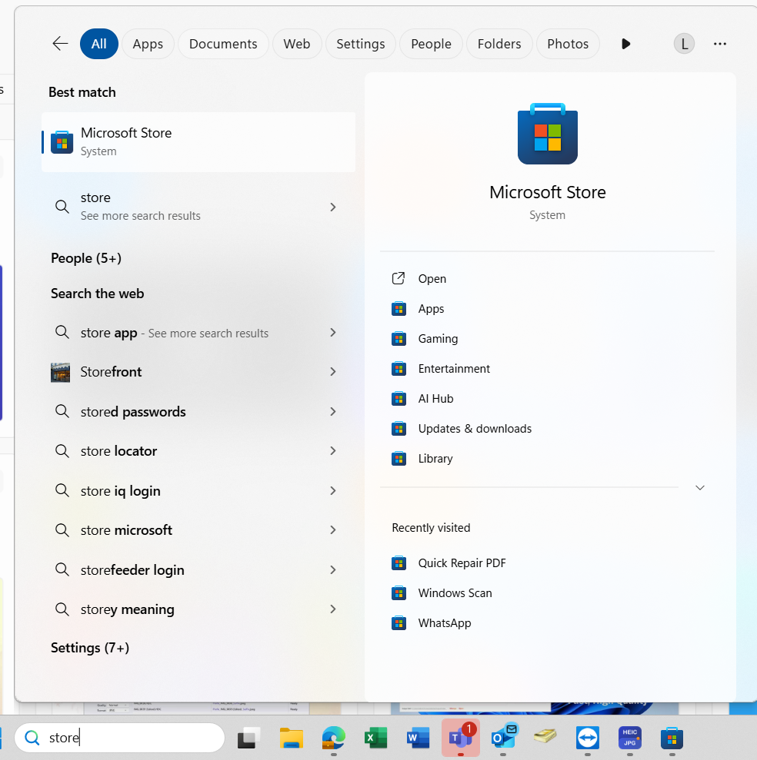Switch to the Settings filter tab

pyautogui.click(x=361, y=44)
